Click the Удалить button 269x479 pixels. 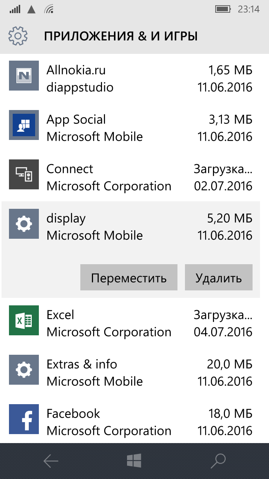click(x=219, y=277)
